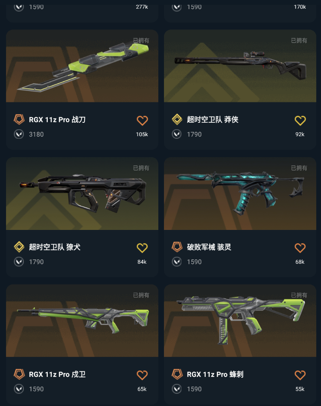Click the tier icon next to 超时空卫队 獠犬
This screenshot has height=406, width=321.
(19, 247)
